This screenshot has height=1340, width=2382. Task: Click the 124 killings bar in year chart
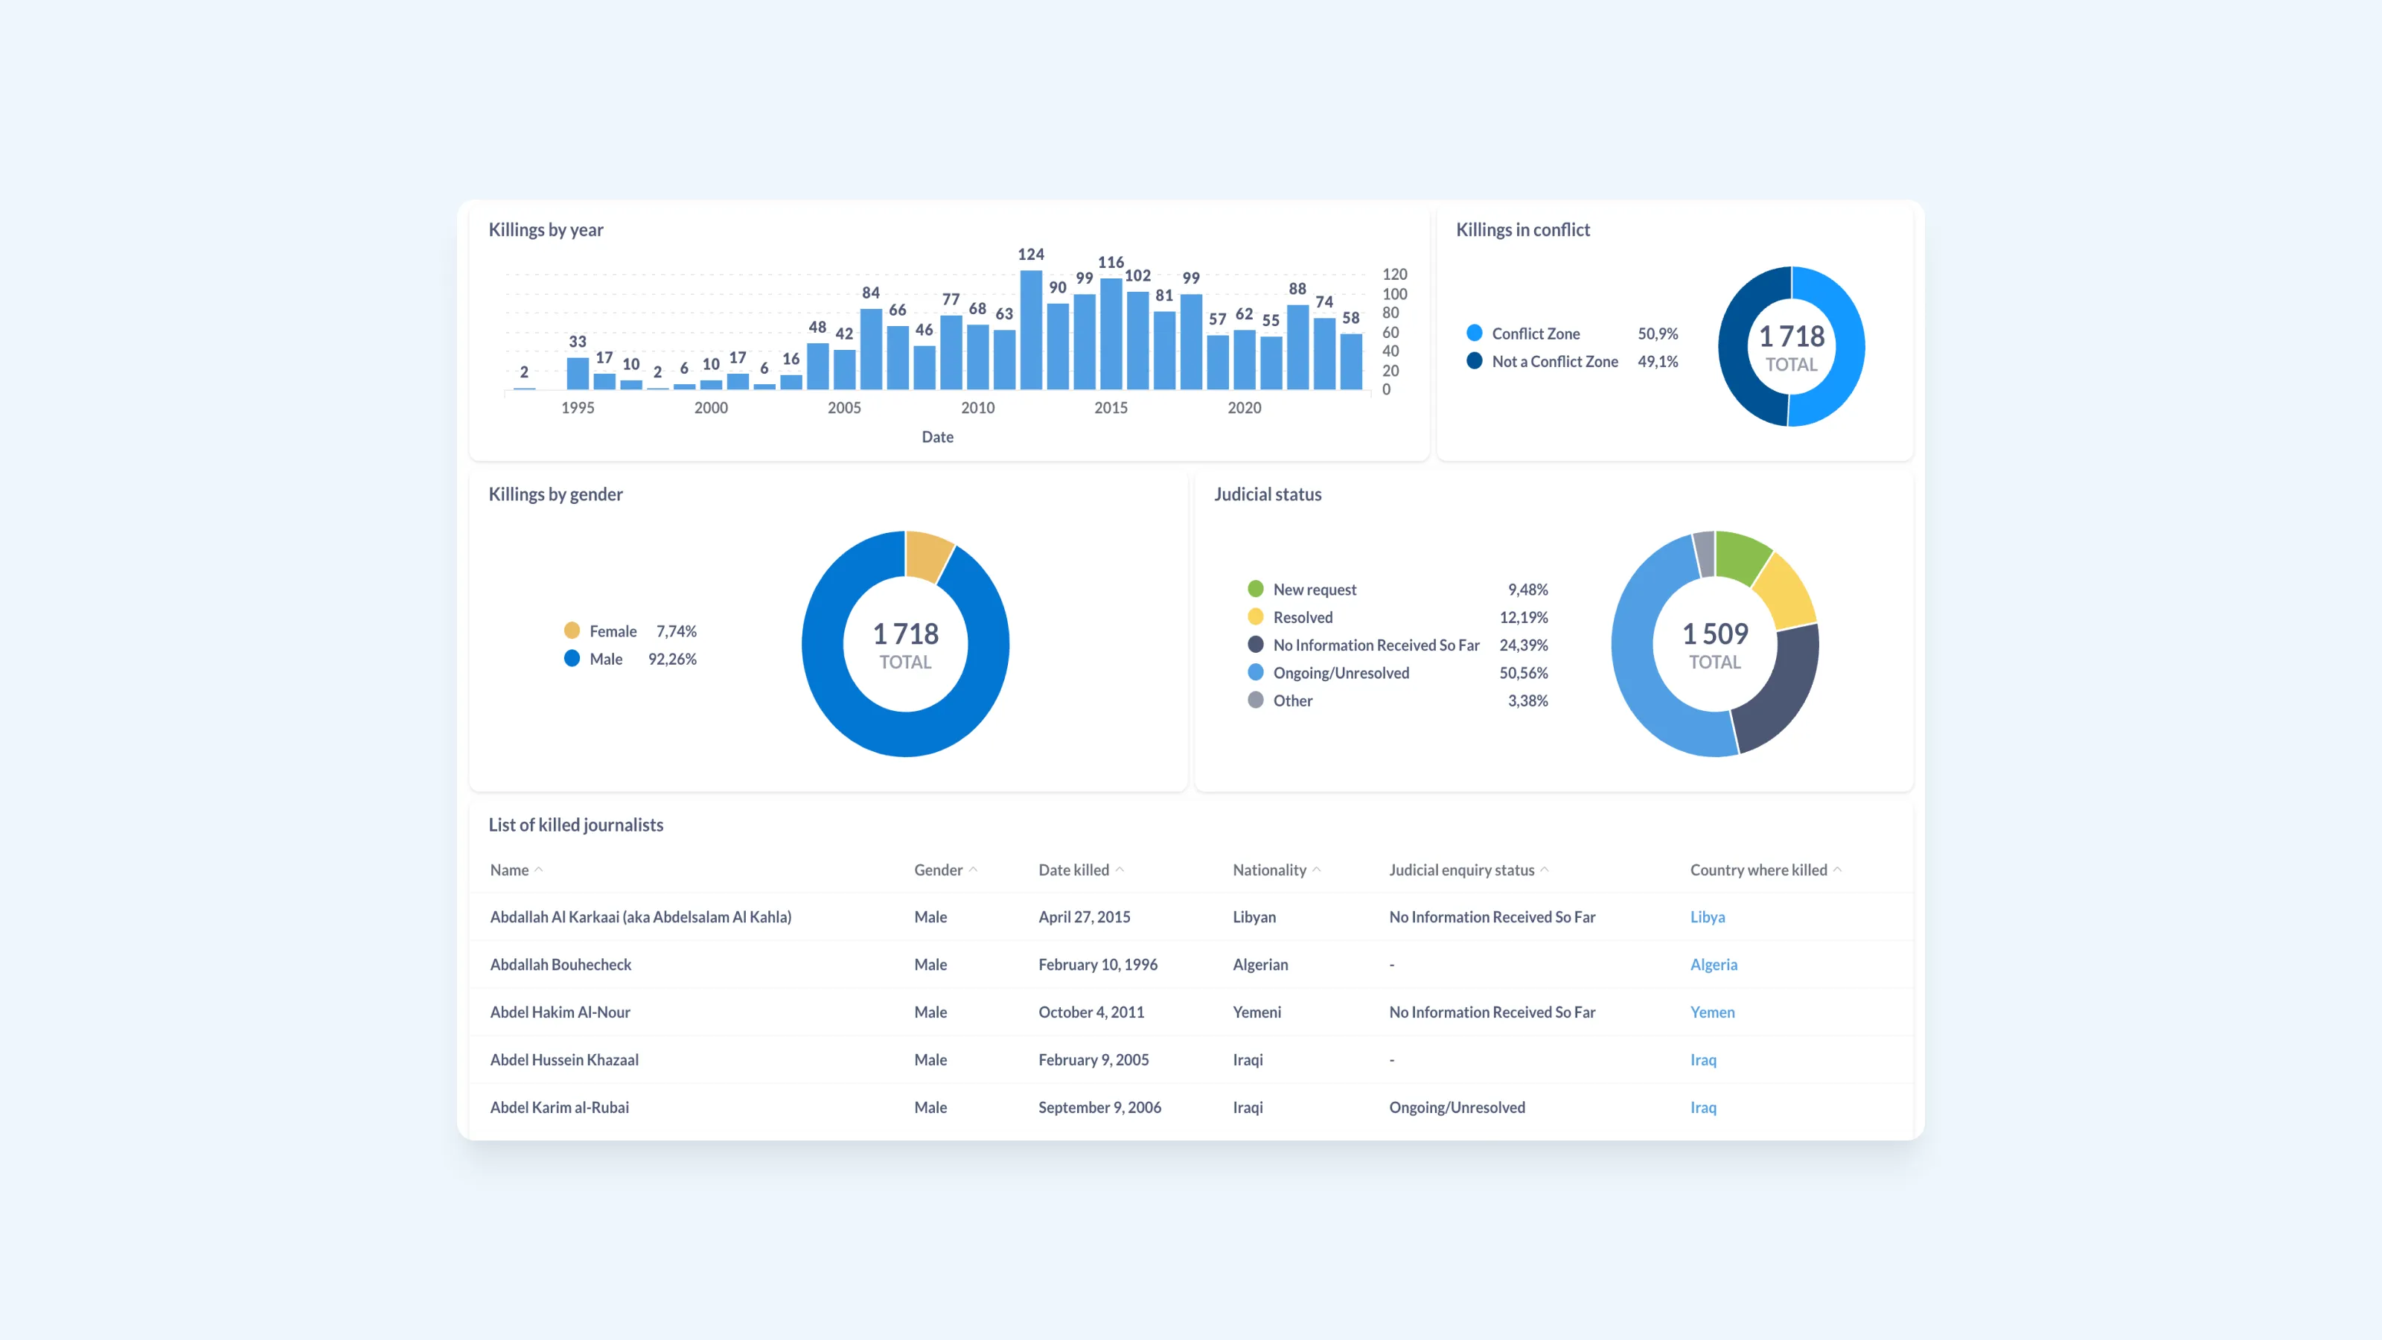1031,330
